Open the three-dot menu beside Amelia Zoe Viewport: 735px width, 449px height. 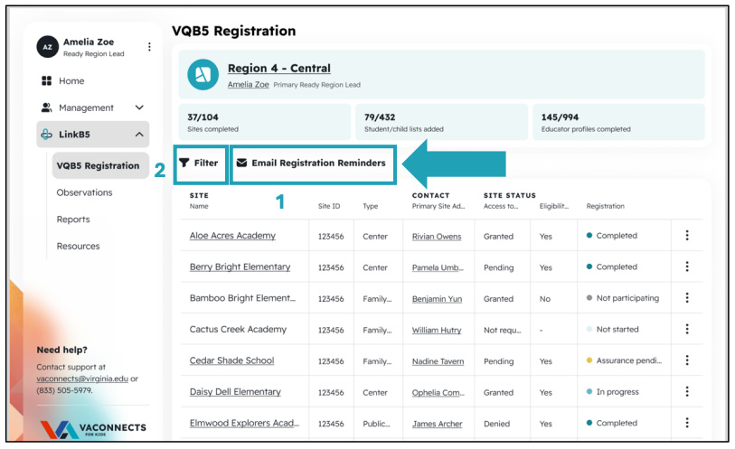click(x=149, y=47)
